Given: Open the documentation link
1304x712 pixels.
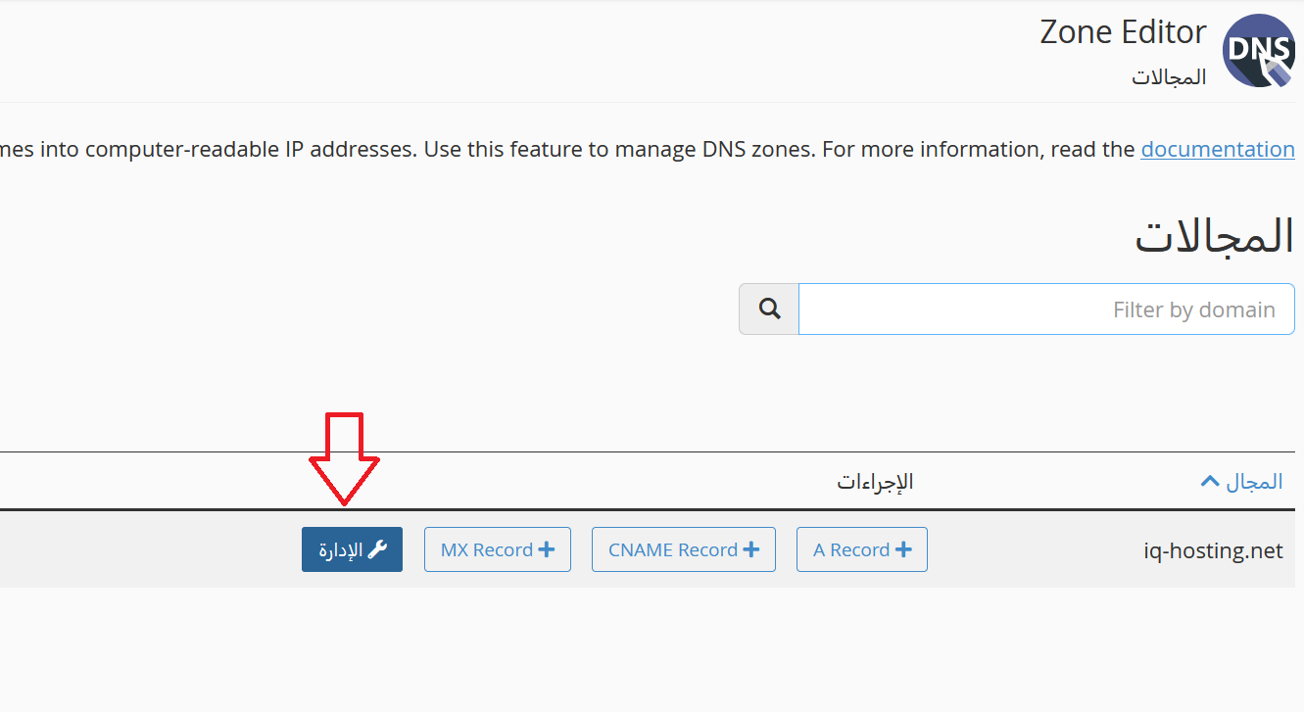Looking at the screenshot, I should [1218, 149].
